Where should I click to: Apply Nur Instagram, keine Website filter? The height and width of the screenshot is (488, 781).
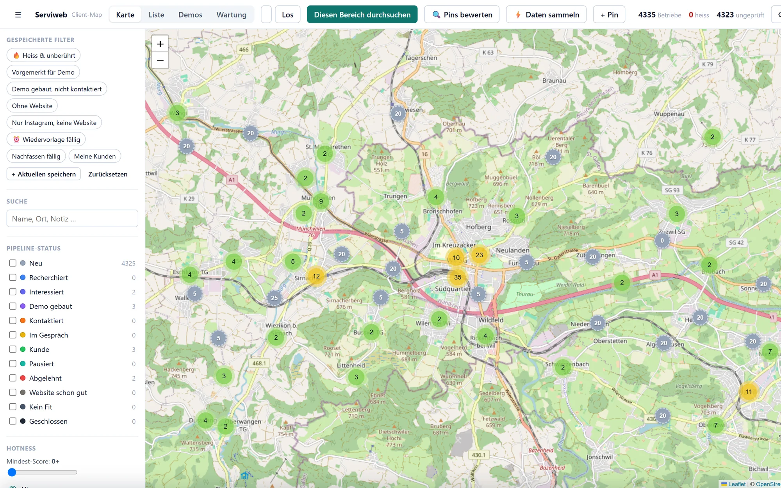tap(54, 123)
